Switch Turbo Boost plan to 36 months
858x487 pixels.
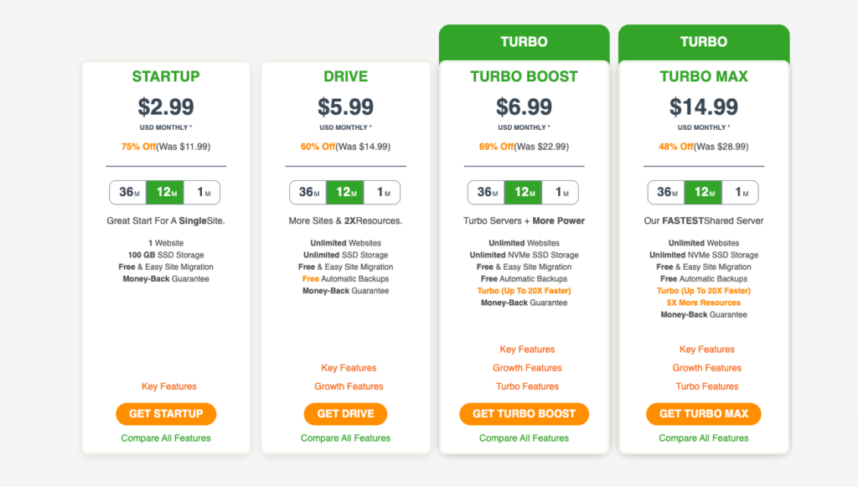[487, 193]
